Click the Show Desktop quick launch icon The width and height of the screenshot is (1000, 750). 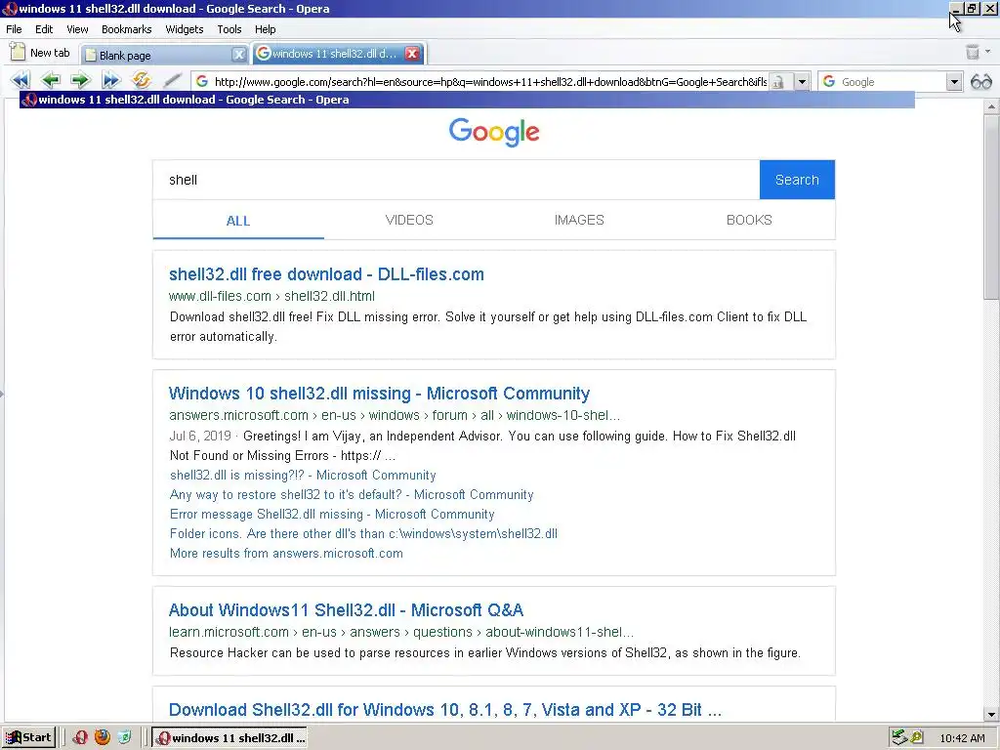pyautogui.click(x=124, y=738)
